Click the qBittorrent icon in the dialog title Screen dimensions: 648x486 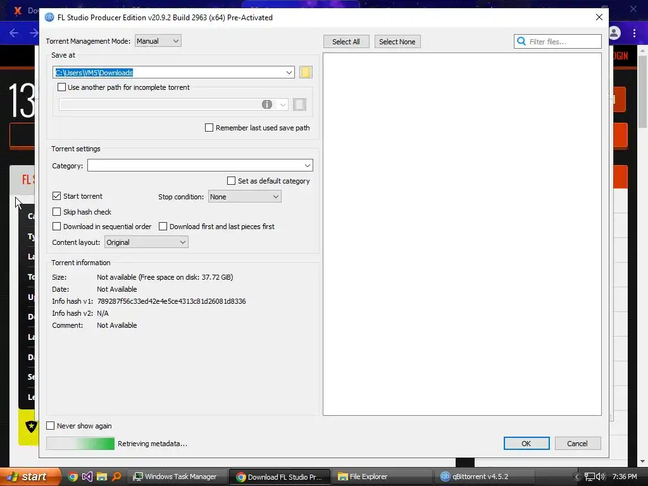coord(49,17)
